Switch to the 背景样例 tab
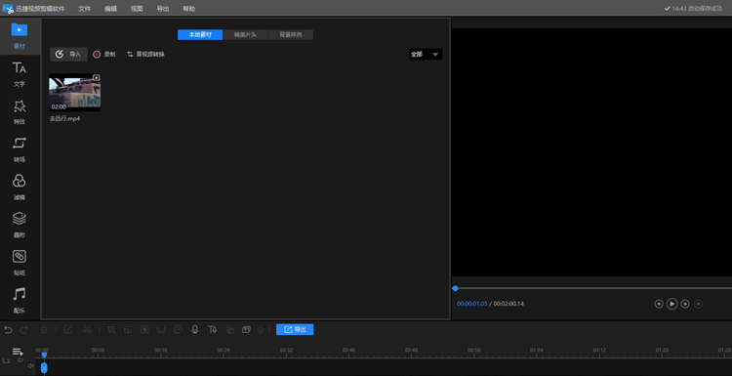732x376 pixels. (x=291, y=35)
